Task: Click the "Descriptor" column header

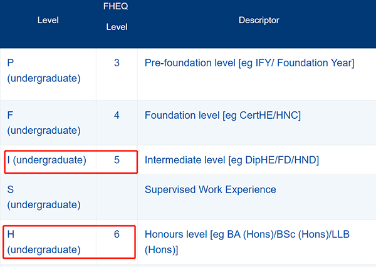Action: pos(259,21)
